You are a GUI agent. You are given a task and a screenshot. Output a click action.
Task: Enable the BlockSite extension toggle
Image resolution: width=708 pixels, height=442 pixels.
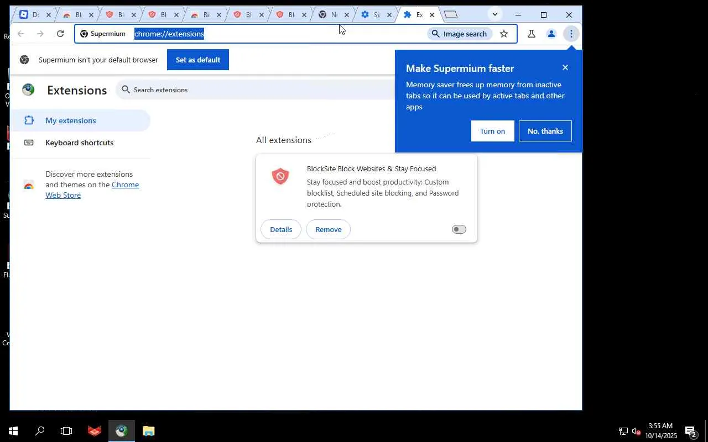459,229
